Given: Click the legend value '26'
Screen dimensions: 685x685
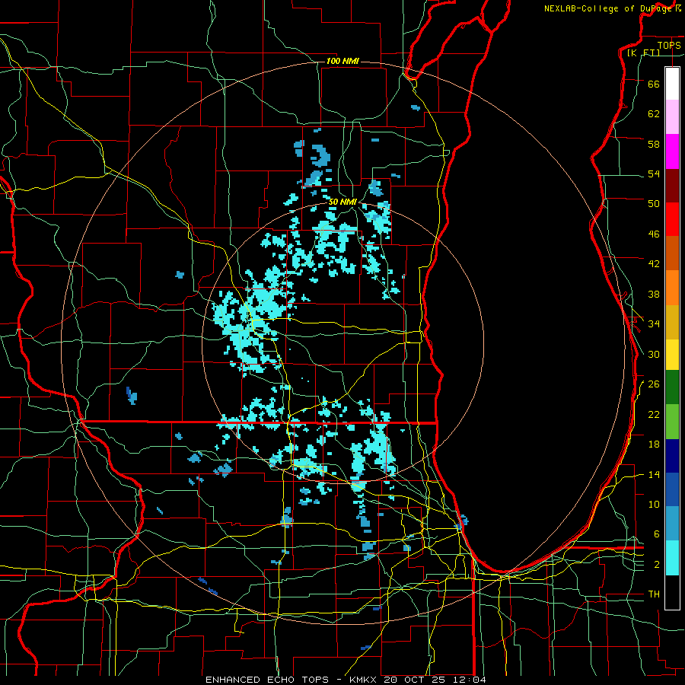Looking at the screenshot, I should point(654,384).
